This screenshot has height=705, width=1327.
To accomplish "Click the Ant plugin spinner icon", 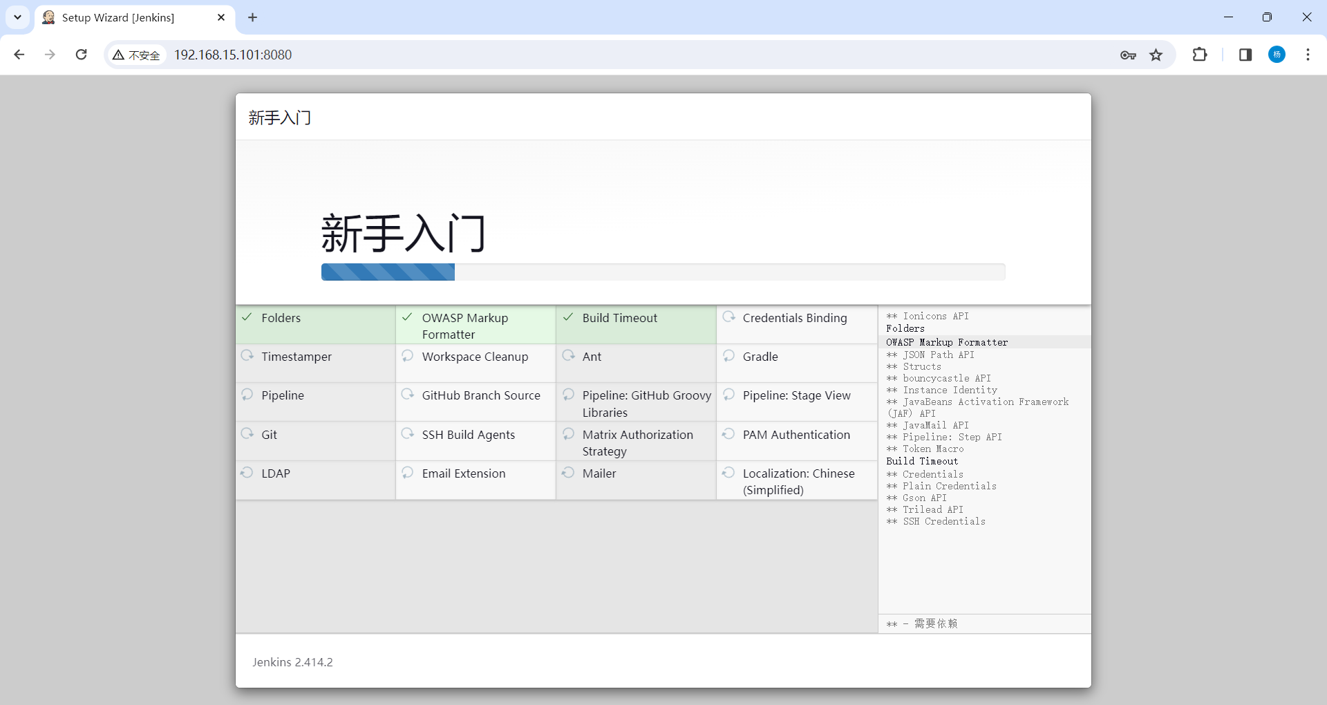I will 568,356.
